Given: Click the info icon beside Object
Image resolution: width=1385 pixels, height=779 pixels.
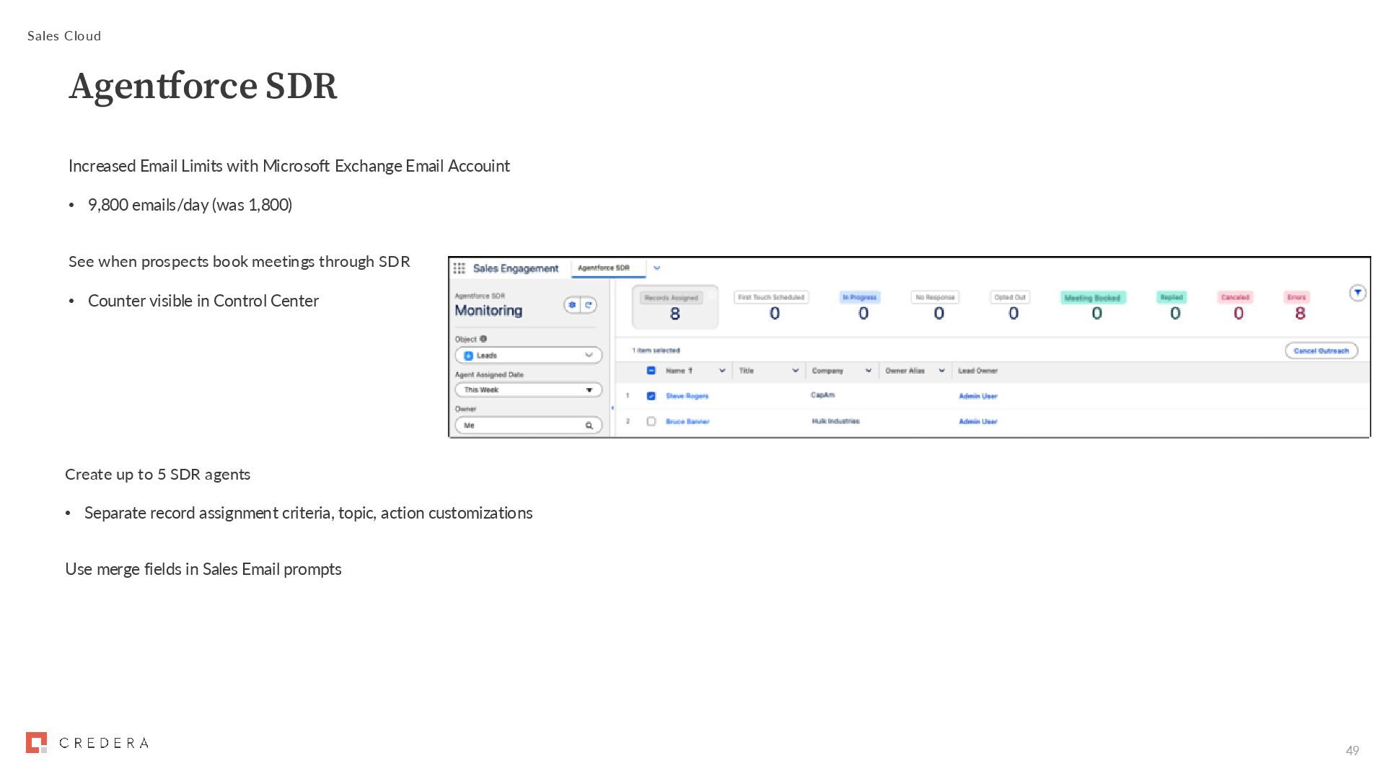Looking at the screenshot, I should tap(483, 339).
